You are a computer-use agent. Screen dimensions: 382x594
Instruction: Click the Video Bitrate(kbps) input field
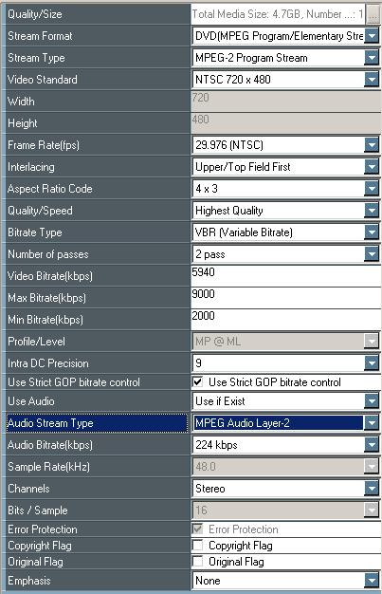[286, 276]
